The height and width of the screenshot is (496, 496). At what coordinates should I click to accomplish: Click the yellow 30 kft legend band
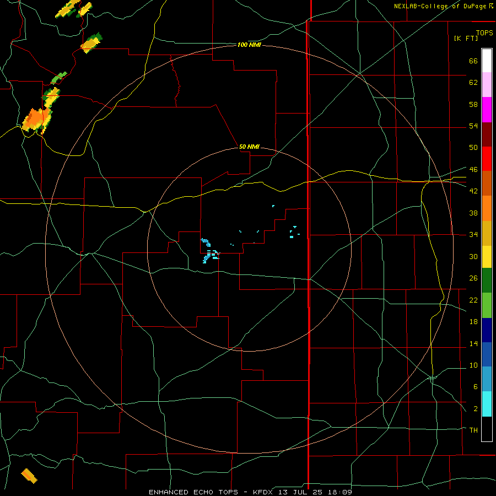point(487,256)
